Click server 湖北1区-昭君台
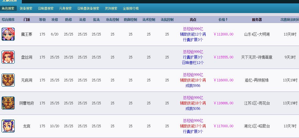 point(257,126)
